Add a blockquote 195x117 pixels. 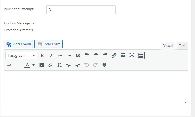78,55
